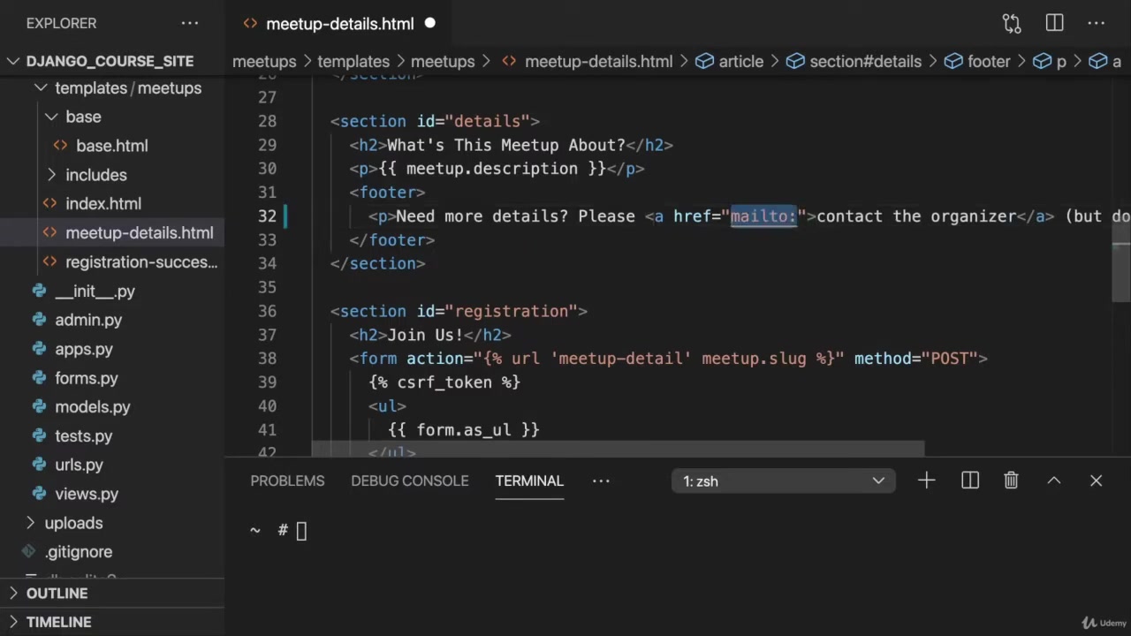
Task: Open editor more actions ellipsis menu
Action: click(1097, 24)
